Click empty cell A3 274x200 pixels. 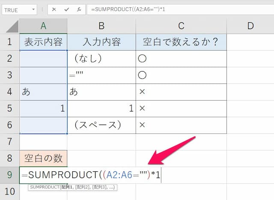43,75
